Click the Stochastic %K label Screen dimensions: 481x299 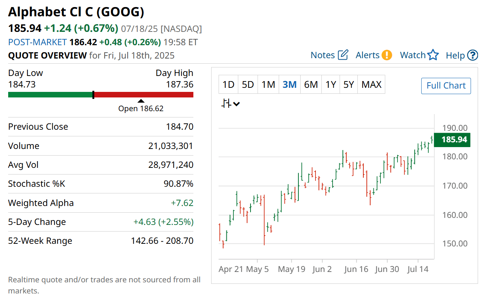click(x=37, y=184)
